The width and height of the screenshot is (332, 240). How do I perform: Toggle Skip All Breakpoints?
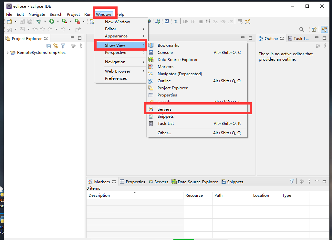[x=176, y=21]
